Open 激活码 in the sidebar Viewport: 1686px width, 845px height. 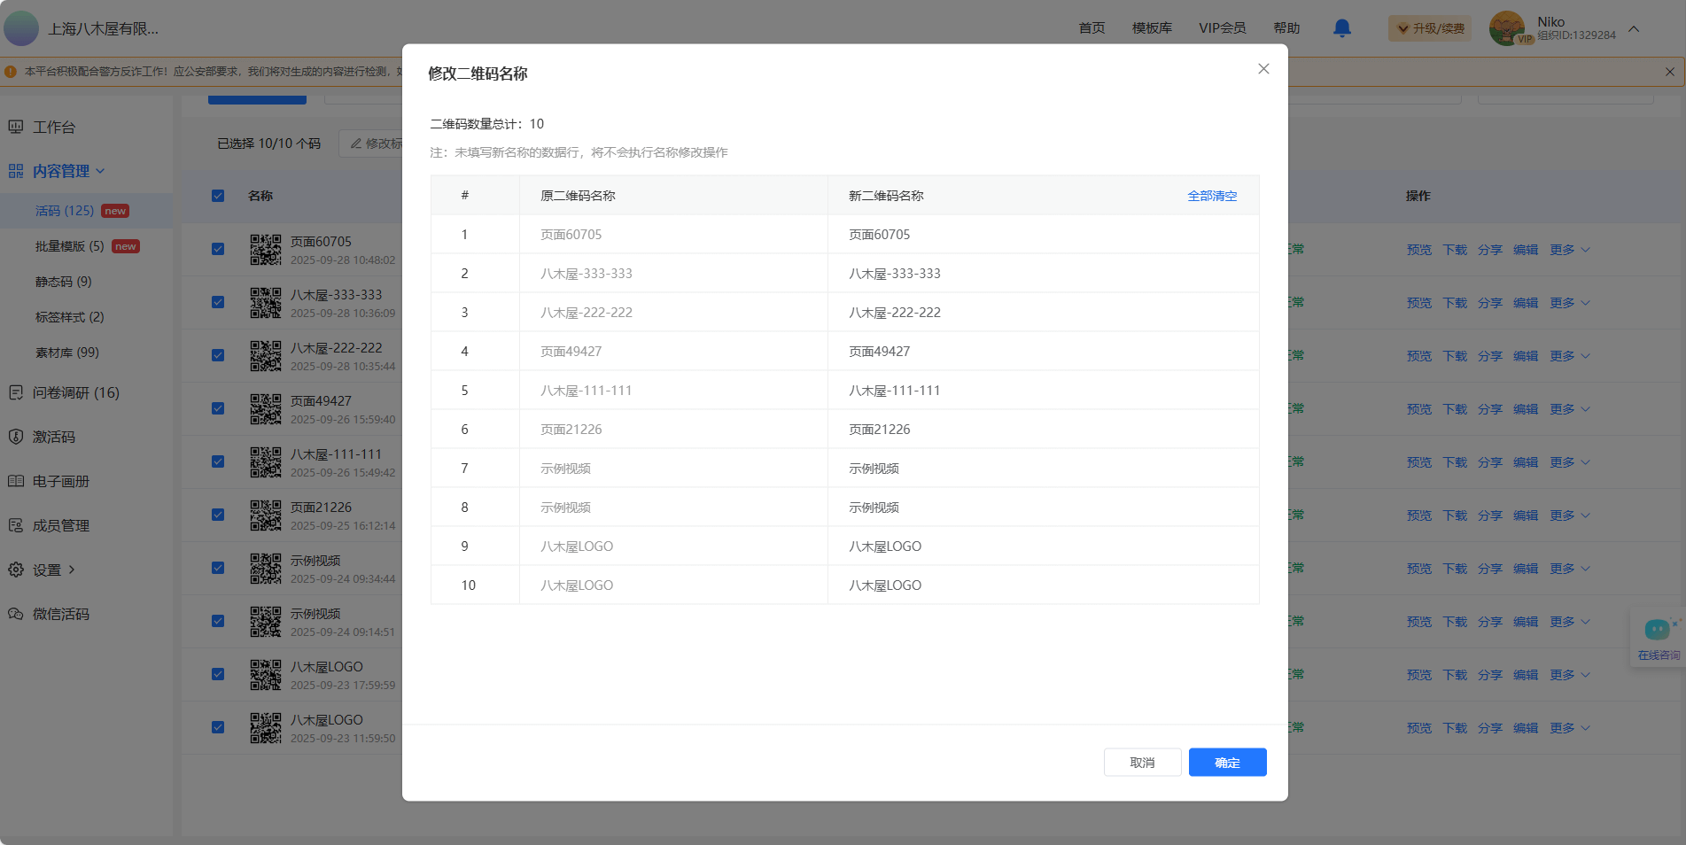(54, 437)
